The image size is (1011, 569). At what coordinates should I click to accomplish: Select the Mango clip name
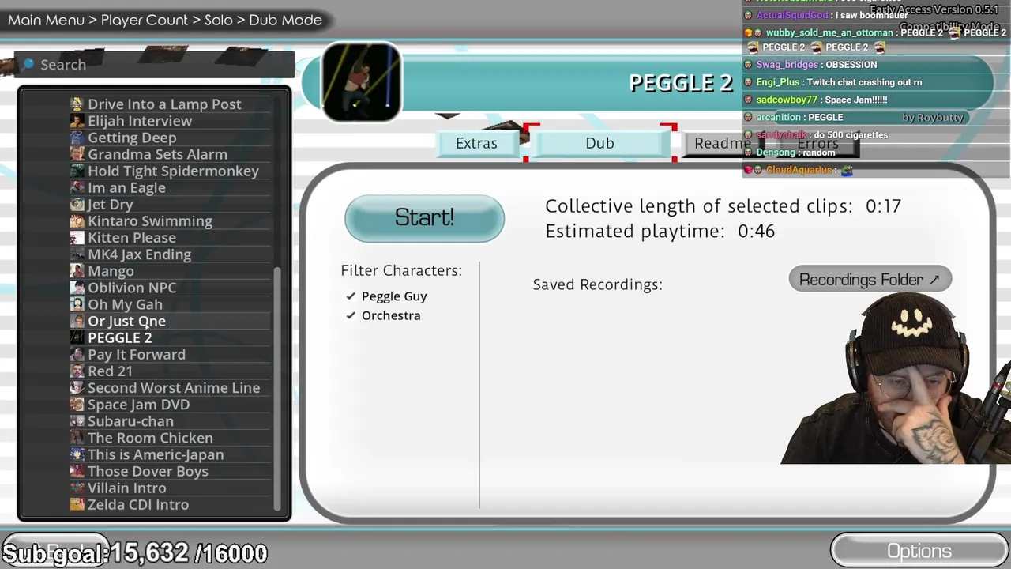(x=111, y=271)
